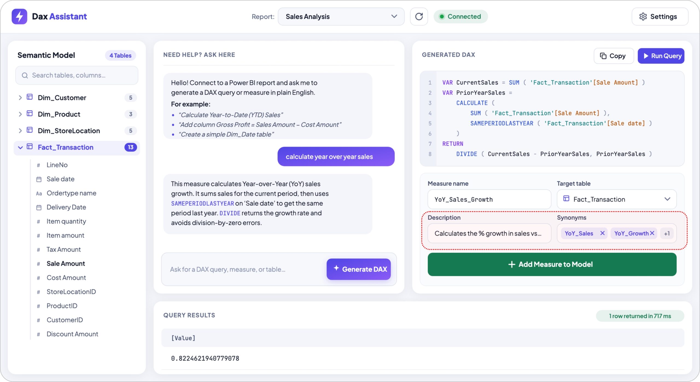Select the ProductID column
This screenshot has height=382, width=700.
coord(62,306)
